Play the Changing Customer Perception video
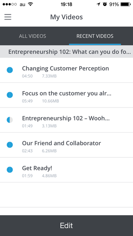 (x=66, y=70)
